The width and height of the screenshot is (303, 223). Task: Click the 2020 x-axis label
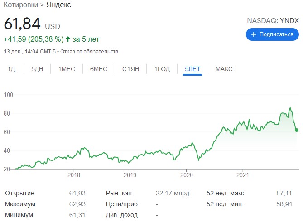(187, 175)
